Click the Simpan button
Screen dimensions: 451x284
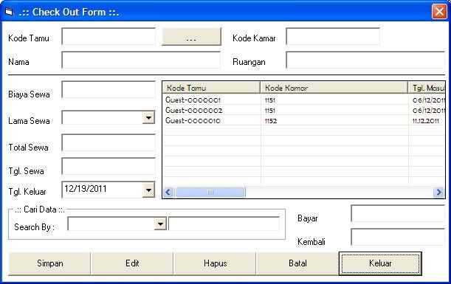click(49, 263)
